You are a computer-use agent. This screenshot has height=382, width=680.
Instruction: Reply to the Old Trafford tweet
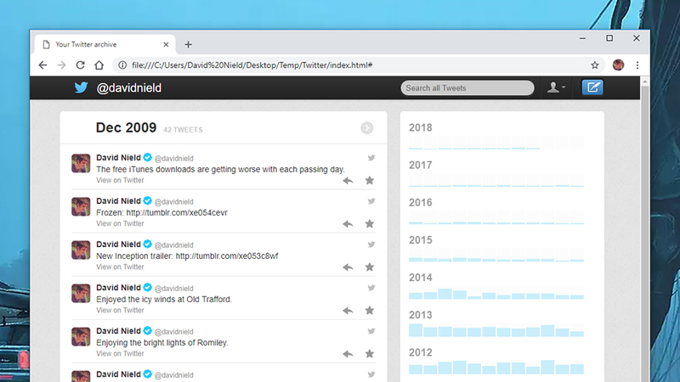point(348,311)
